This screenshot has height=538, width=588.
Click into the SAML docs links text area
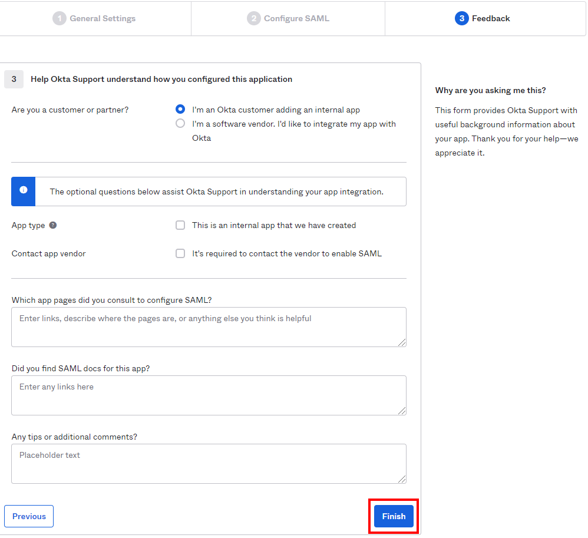pos(209,395)
